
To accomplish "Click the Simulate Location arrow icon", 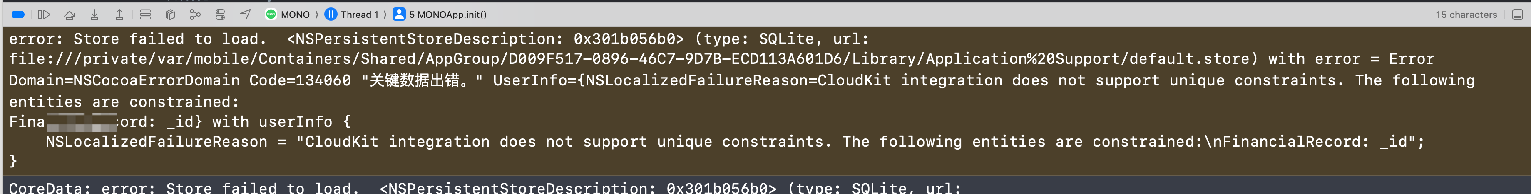I will (x=246, y=15).
